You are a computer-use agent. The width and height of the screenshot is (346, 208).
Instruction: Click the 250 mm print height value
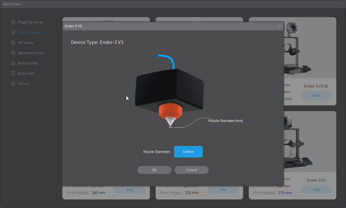192,193
